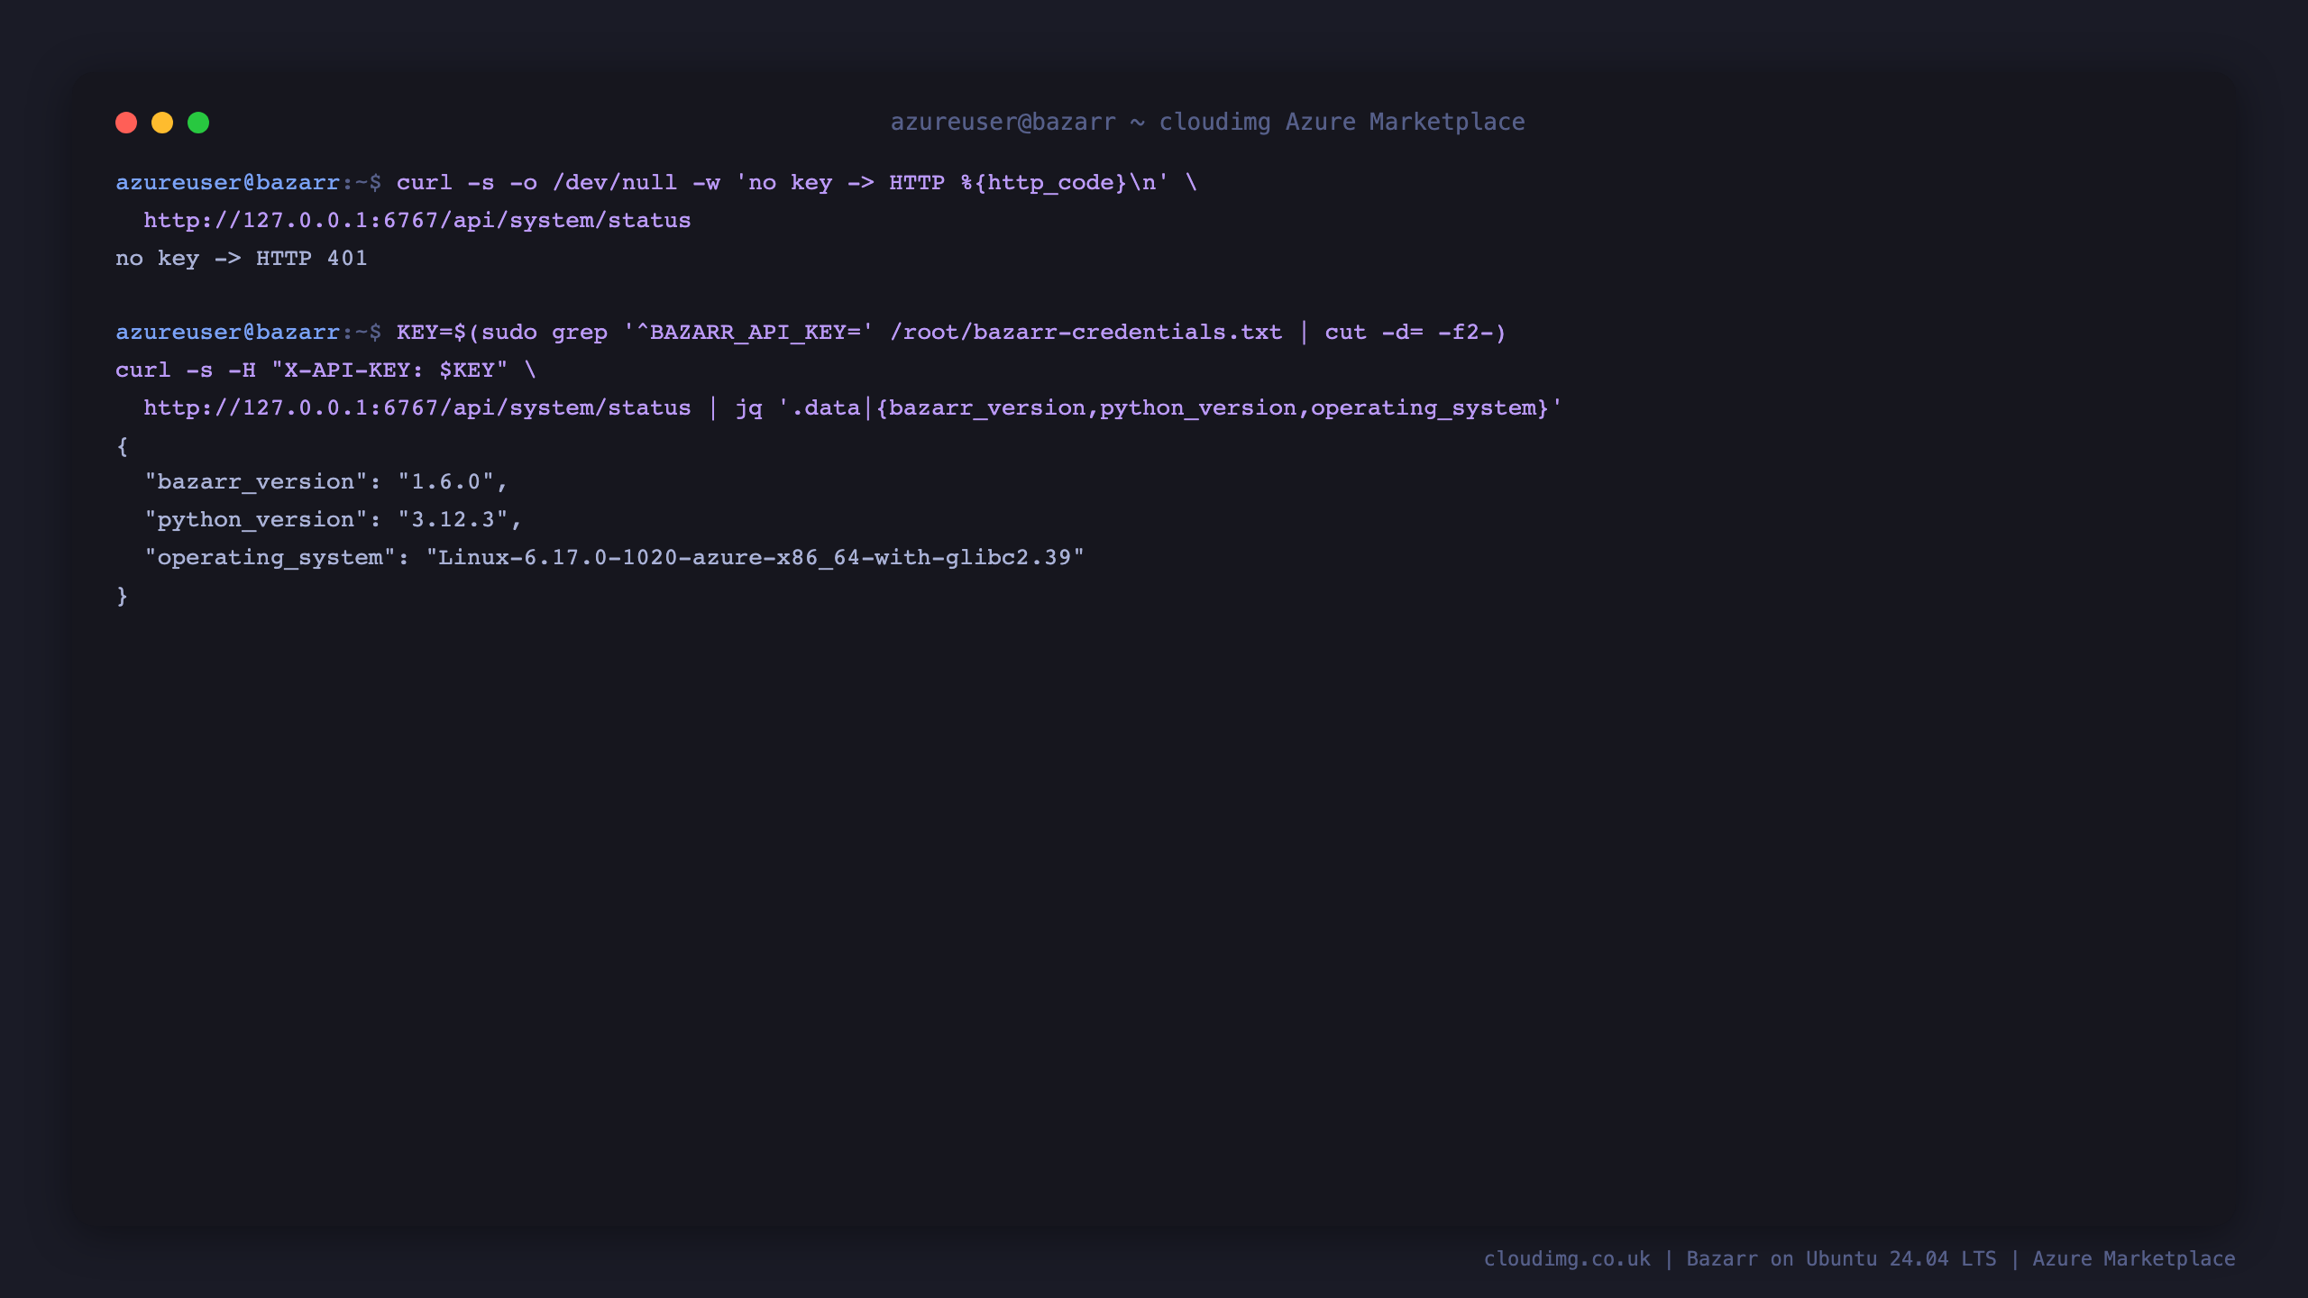Click the "operating_system" key

click(270, 558)
